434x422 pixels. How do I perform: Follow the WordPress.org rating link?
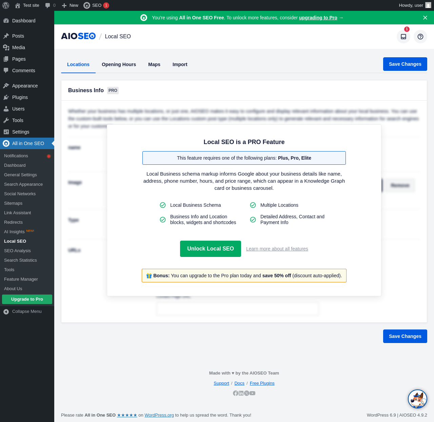(159, 415)
